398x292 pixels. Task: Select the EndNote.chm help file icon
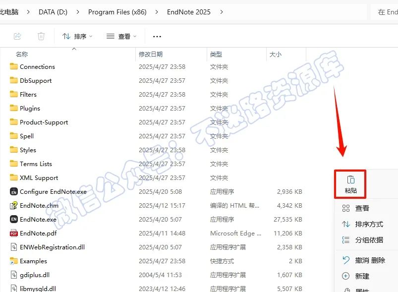click(14, 205)
